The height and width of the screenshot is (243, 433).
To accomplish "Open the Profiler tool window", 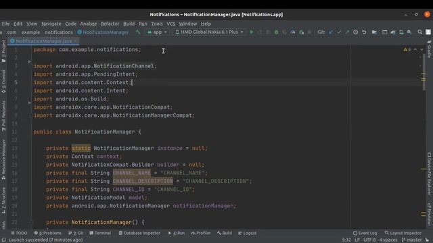I will coord(201,233).
